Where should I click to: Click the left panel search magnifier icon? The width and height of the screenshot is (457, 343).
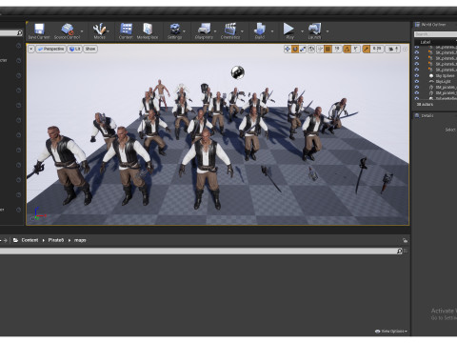[x=19, y=32]
